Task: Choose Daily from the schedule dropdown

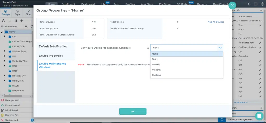Action: (155, 59)
